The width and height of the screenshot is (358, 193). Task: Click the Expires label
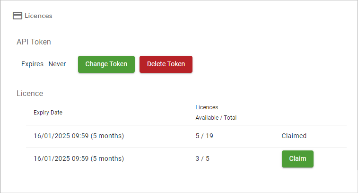coord(32,64)
